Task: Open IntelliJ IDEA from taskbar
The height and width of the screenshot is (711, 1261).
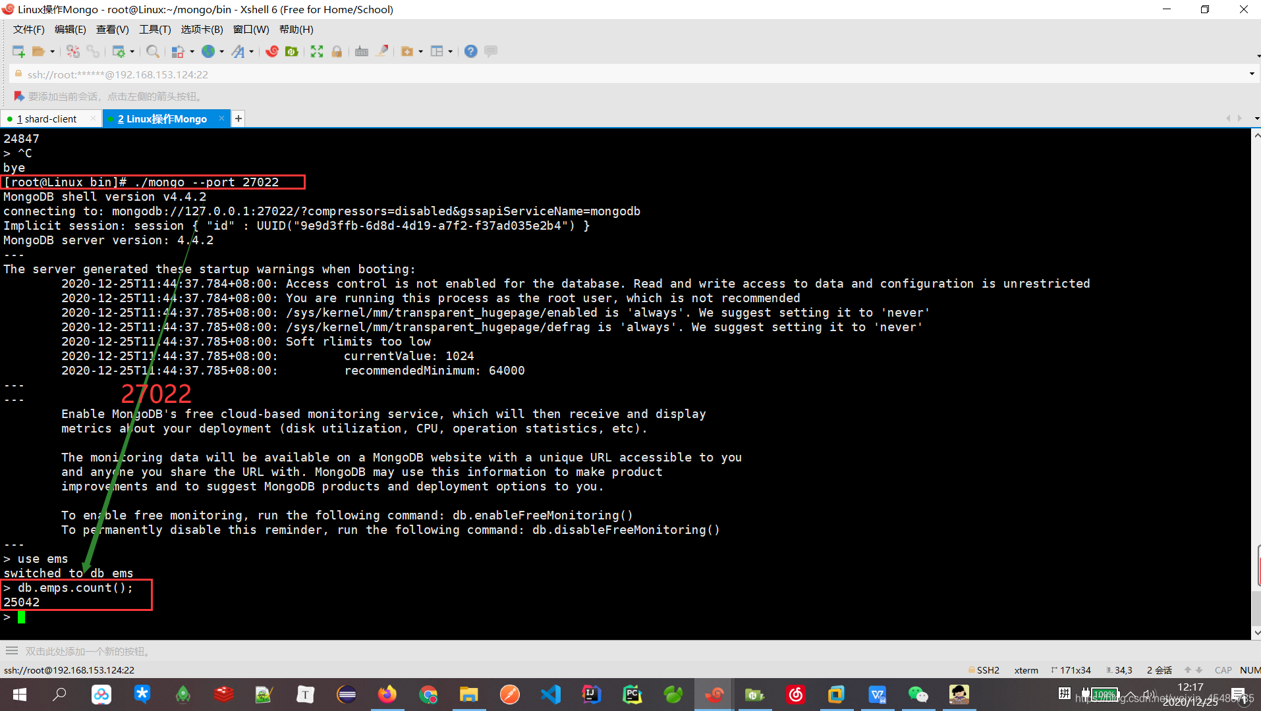Action: click(592, 695)
